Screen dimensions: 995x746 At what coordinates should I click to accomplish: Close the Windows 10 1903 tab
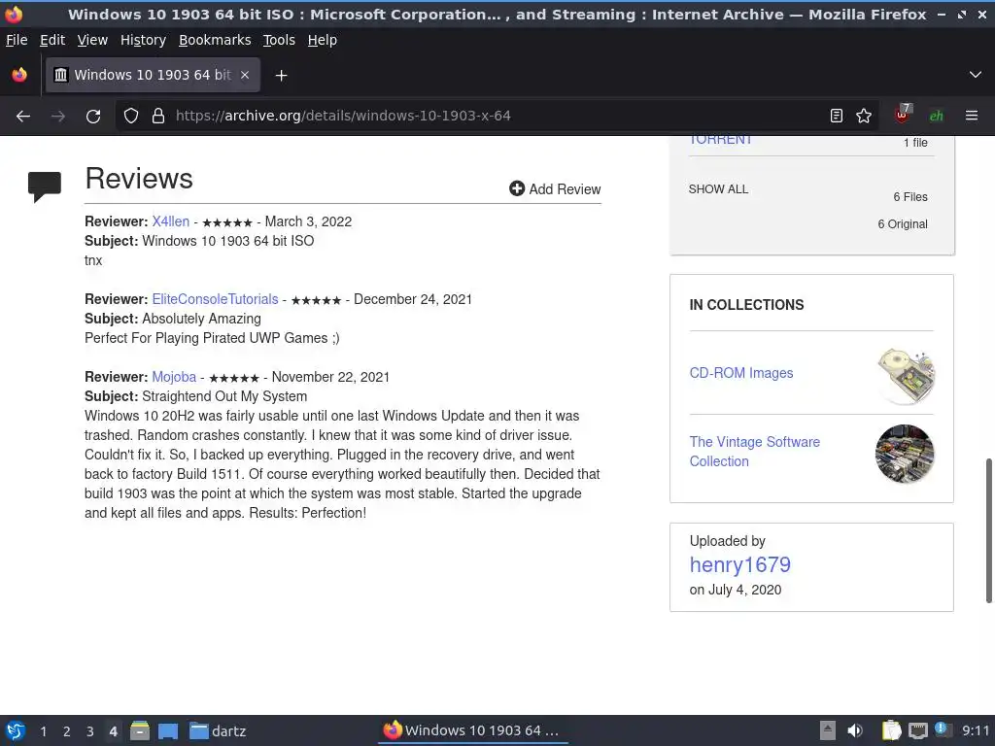tap(245, 75)
